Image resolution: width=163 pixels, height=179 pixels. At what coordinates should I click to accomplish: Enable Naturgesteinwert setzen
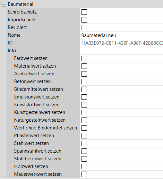[84, 120]
